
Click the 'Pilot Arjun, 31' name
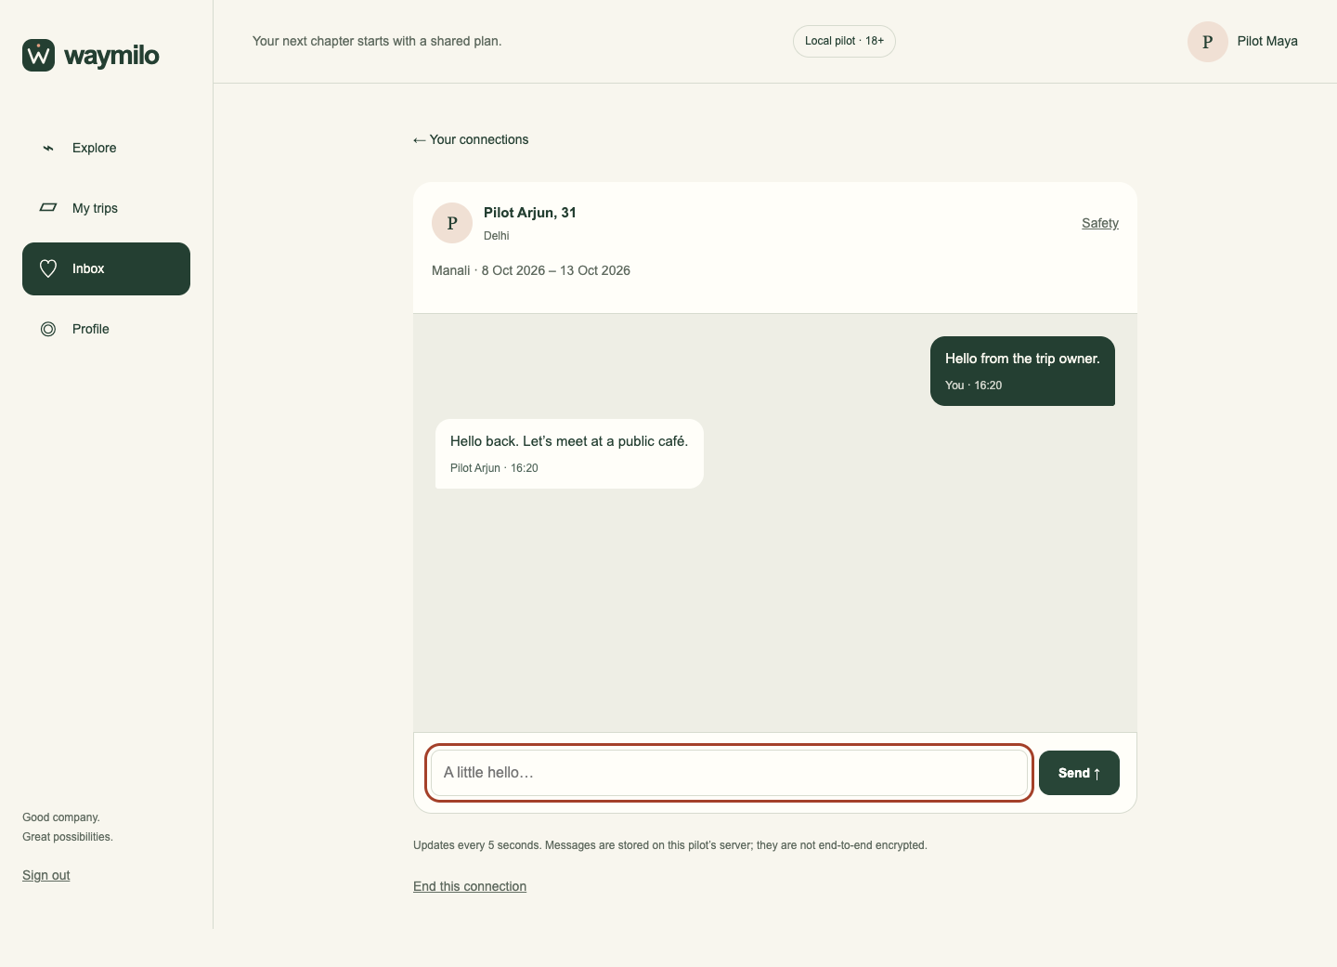530,213
